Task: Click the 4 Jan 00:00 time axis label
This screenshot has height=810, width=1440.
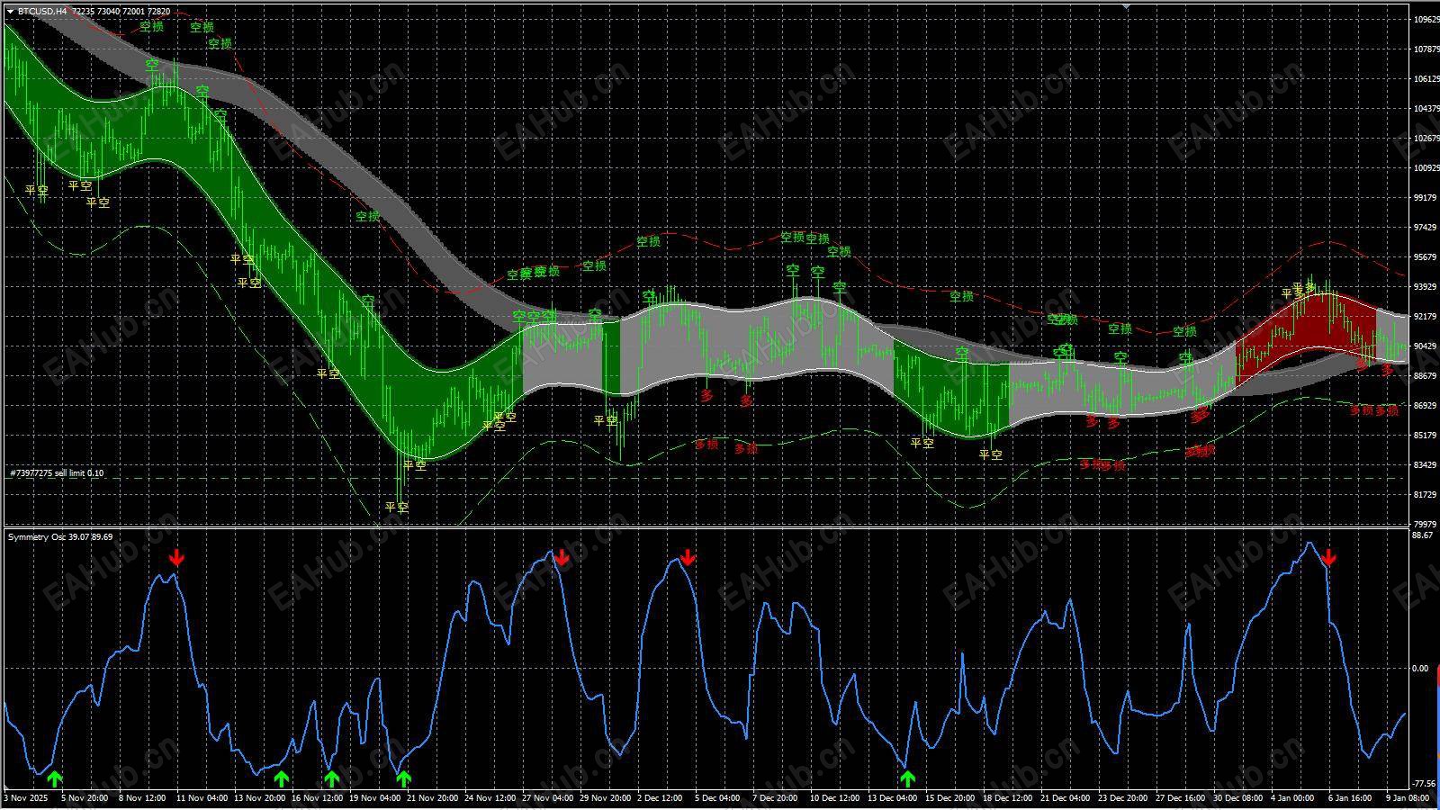Action: 1292,798
